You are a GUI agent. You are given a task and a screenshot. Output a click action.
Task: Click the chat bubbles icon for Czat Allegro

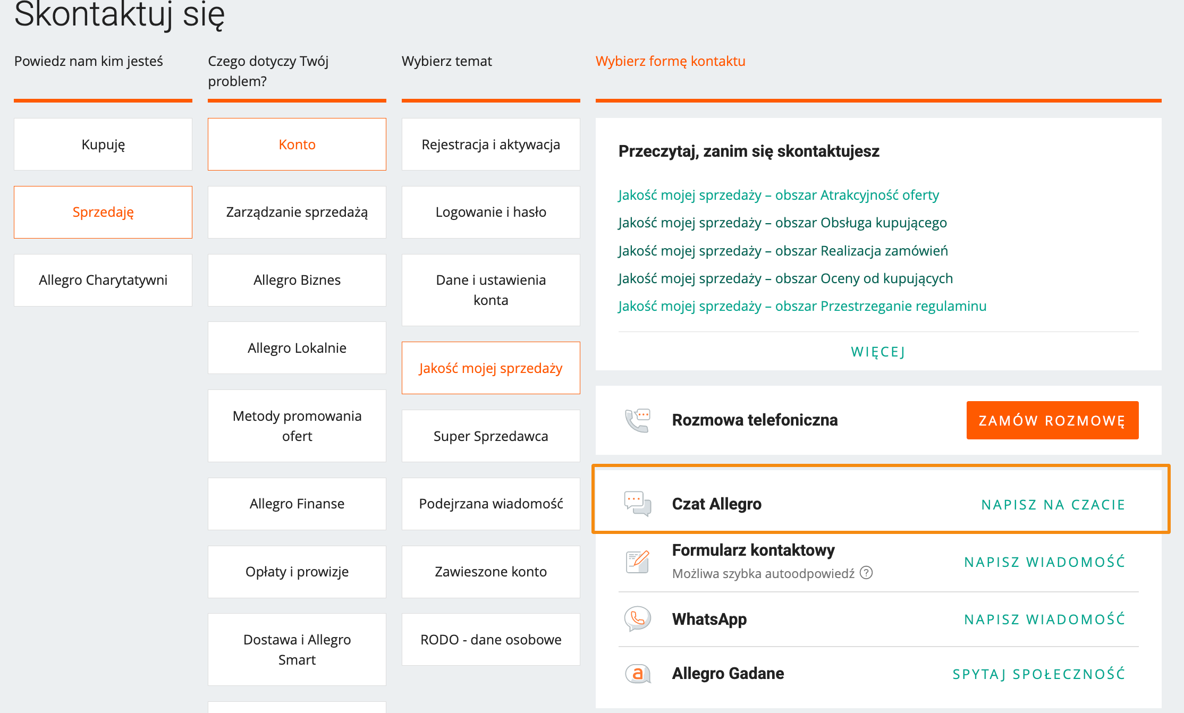[638, 504]
